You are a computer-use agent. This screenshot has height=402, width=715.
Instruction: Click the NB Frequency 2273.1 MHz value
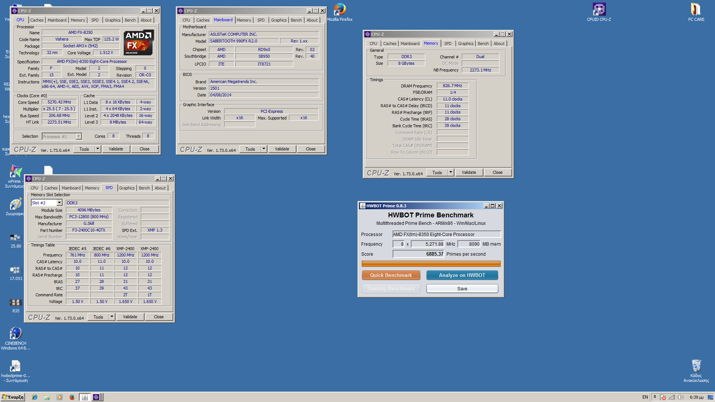coord(480,70)
